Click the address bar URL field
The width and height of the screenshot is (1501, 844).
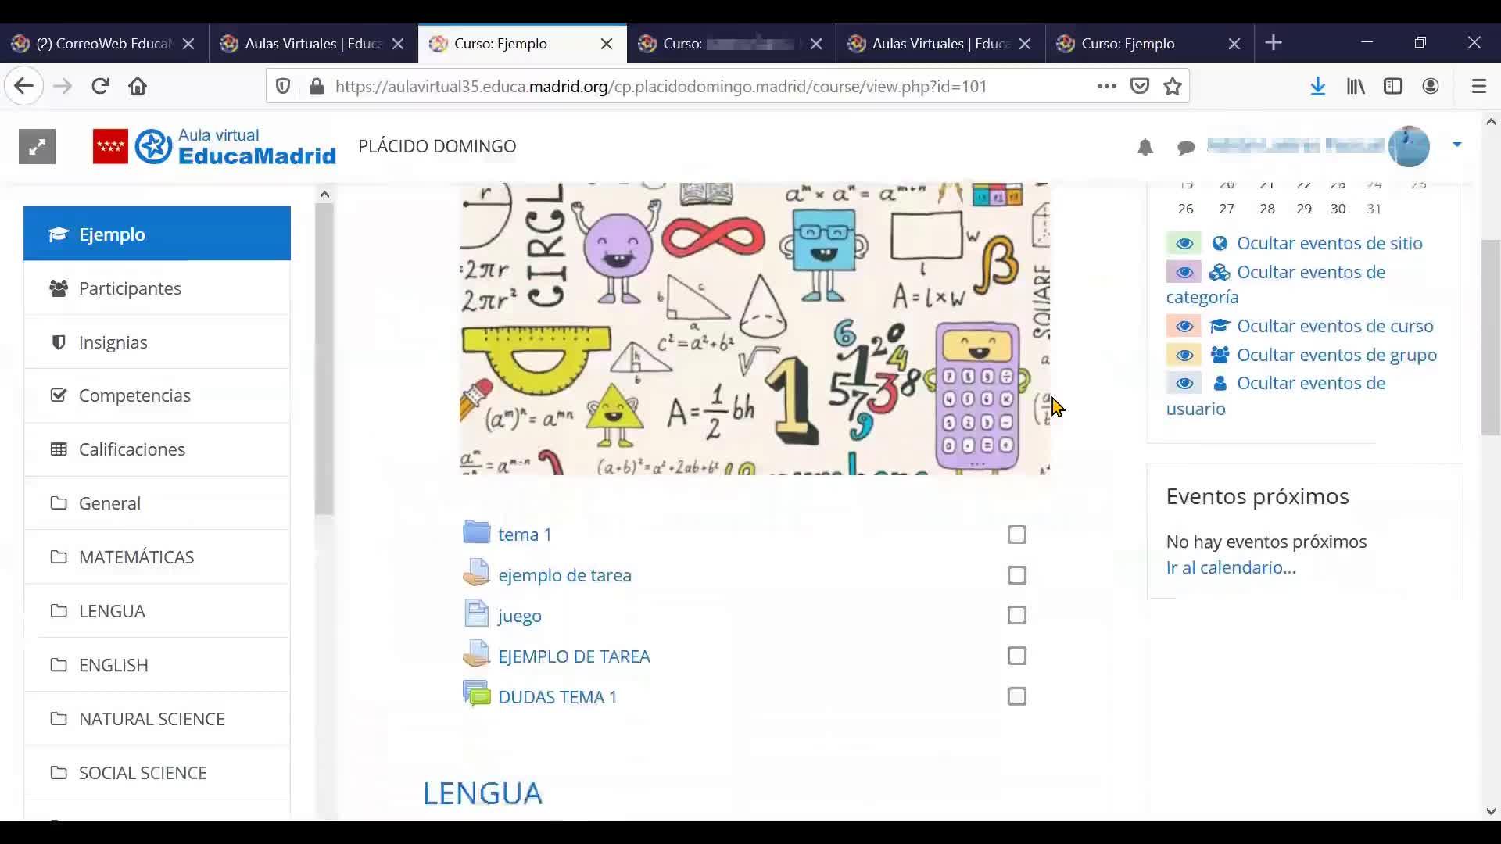coord(661,86)
